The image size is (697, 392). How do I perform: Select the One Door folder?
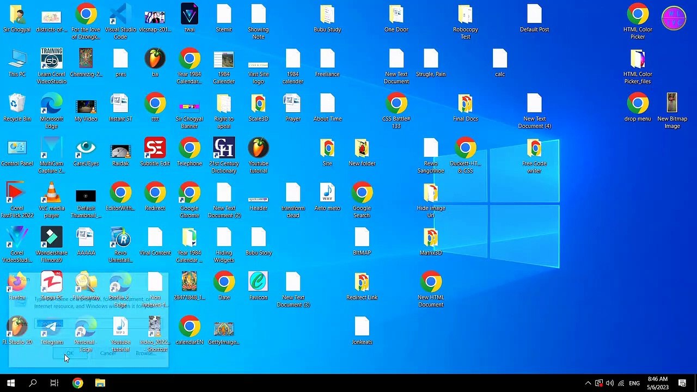click(x=396, y=18)
